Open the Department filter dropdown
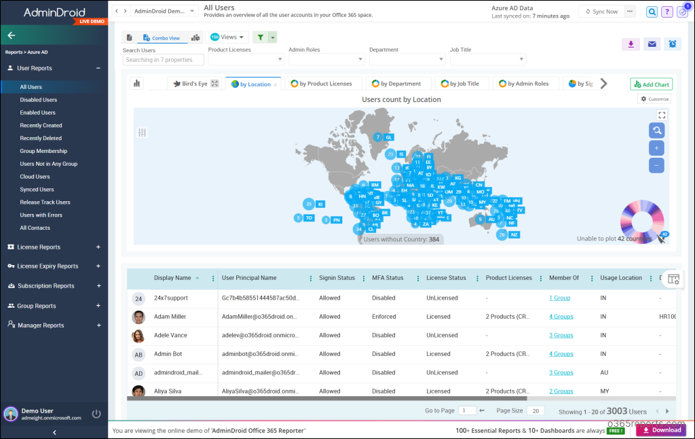This screenshot has width=695, height=439. (x=407, y=59)
